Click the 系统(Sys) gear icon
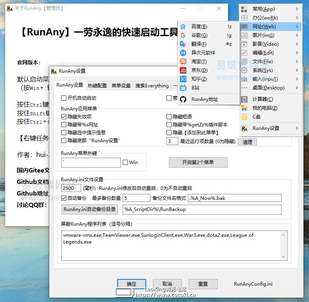The image size is (309, 302). click(244, 70)
